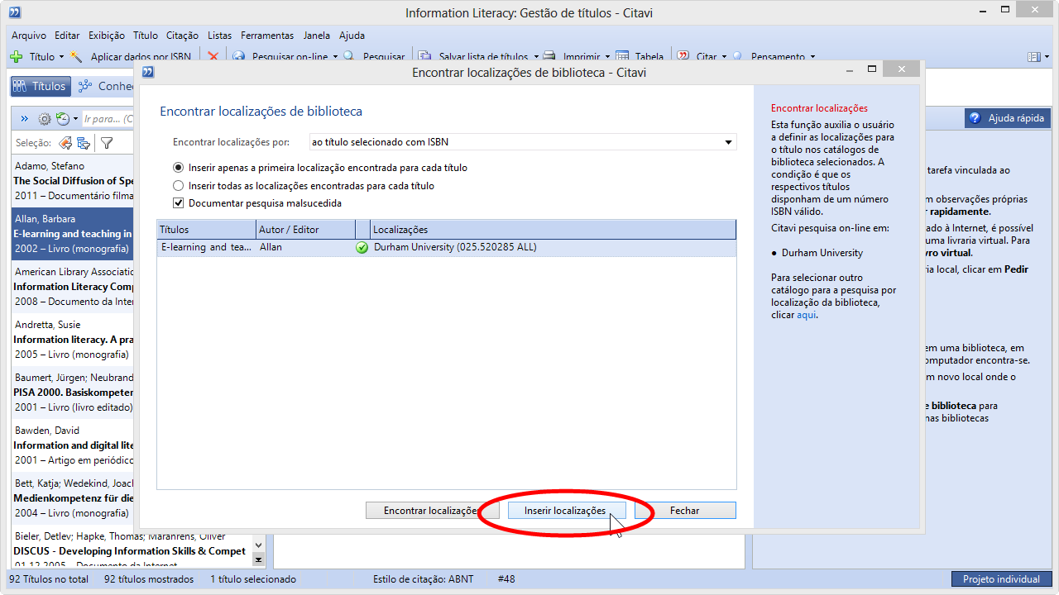Open the 'Encontrar localizações por' combo box
This screenshot has height=595, width=1059.
coord(523,142)
